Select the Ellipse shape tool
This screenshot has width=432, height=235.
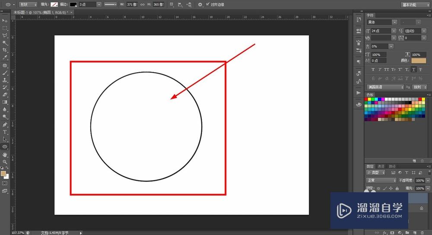point(5,147)
